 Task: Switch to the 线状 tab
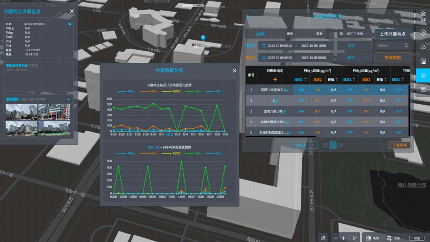(290, 34)
